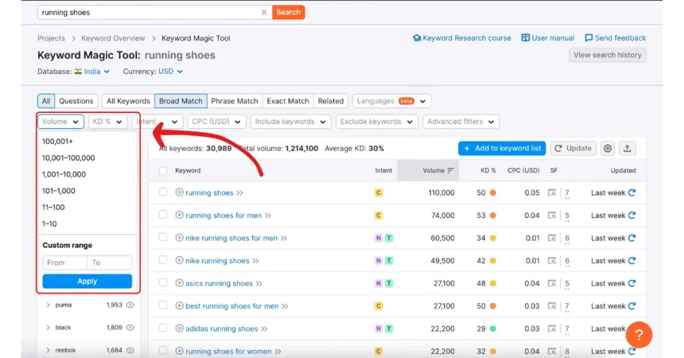This screenshot has height=358, width=684.
Task: Toggle the select-all checkbox in table header
Action: pos(163,170)
